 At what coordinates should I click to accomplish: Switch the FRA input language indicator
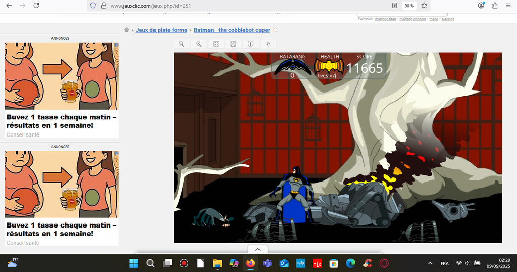click(x=444, y=263)
